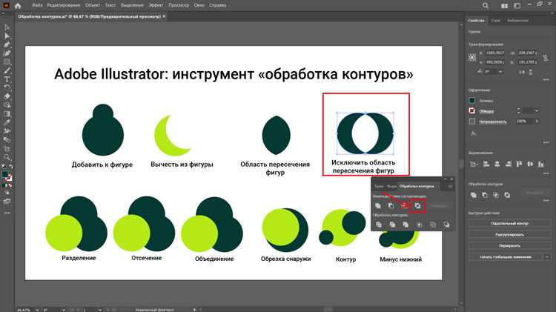Open the Arrange Documents icon
This screenshot has width=556, height=312.
point(504,6)
